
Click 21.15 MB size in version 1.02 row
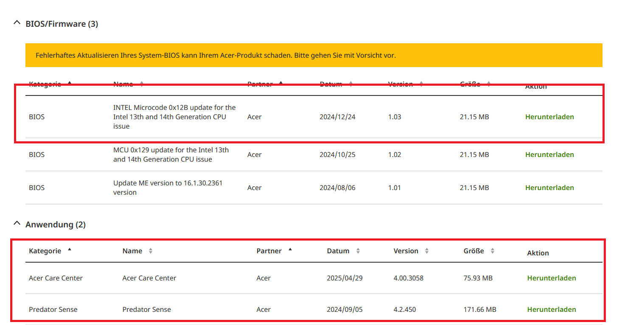tap(474, 154)
